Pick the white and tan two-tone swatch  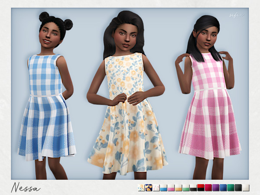[x=178, y=188]
